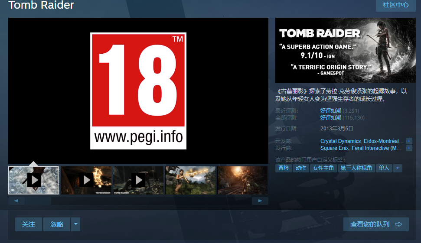Click the right arrow of thumbnail scroller
Image resolution: width=421 pixels, height=243 pixels.
(260, 201)
